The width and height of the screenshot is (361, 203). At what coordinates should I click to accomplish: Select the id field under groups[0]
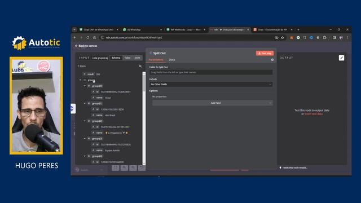(x=95, y=91)
